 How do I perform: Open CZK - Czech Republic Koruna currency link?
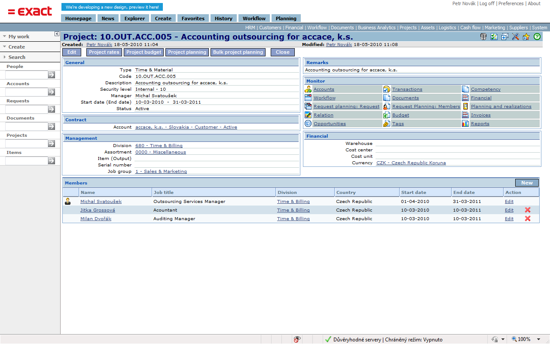tap(411, 163)
